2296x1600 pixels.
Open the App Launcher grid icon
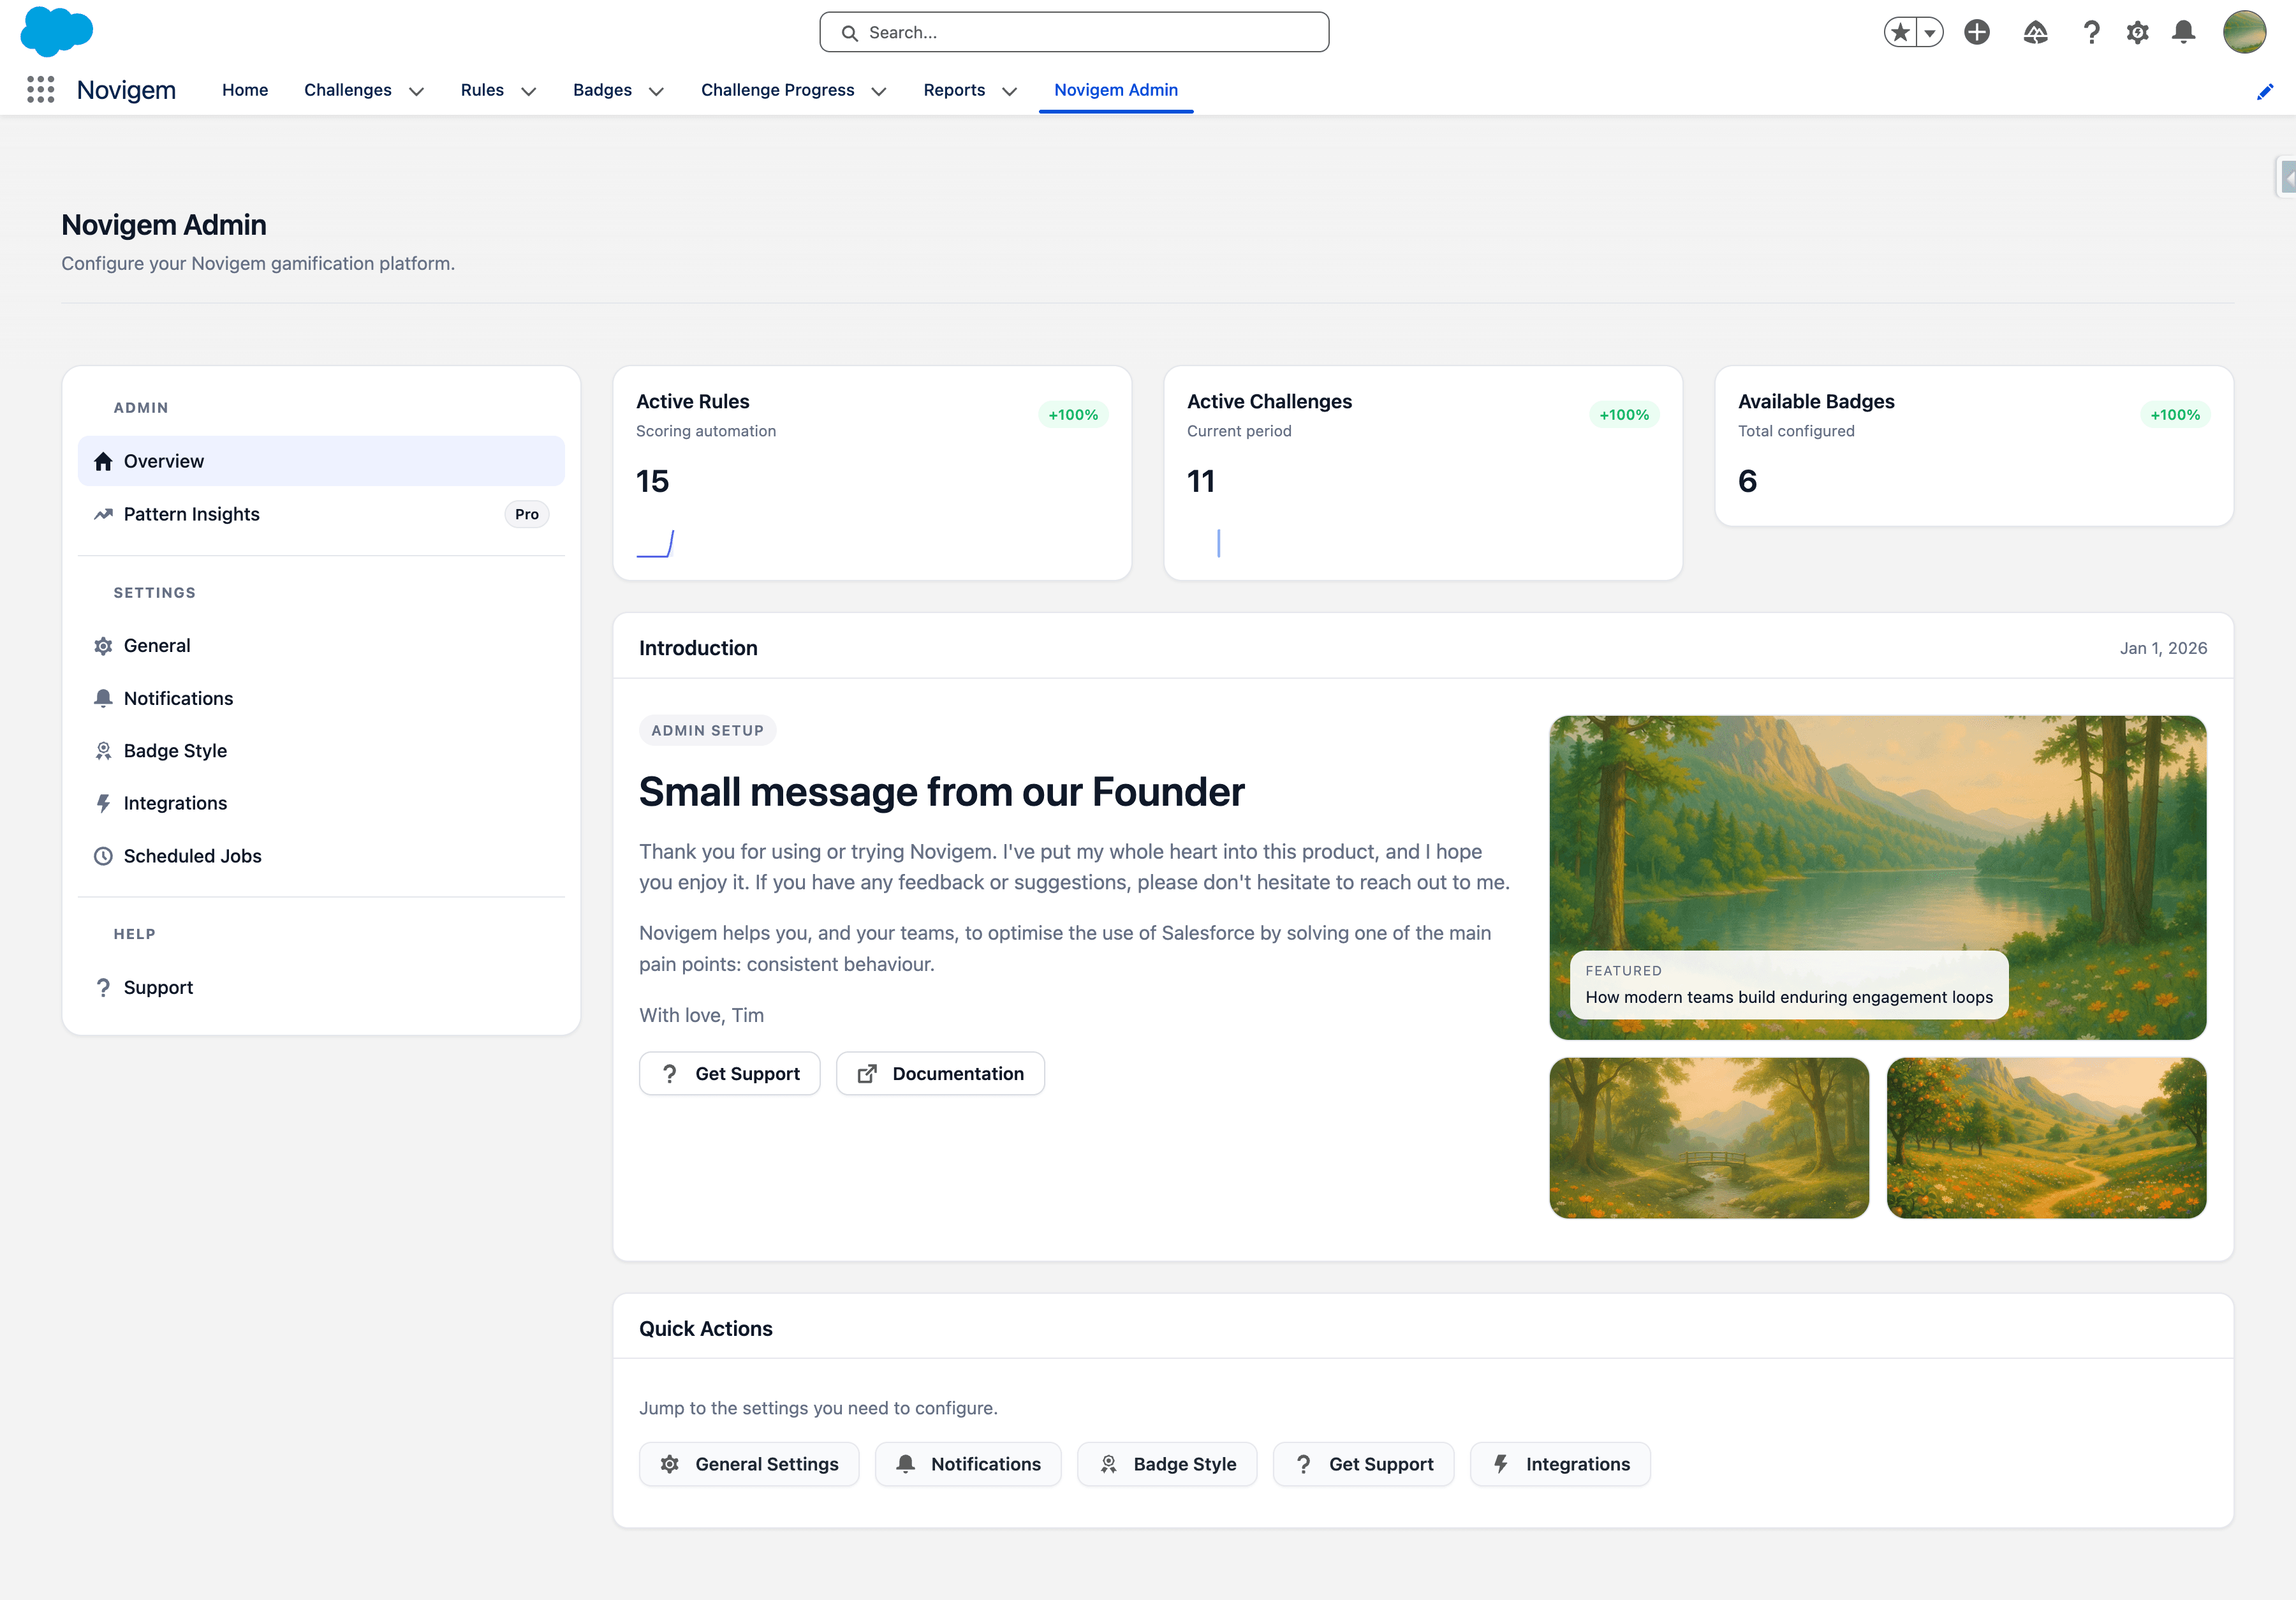41,89
